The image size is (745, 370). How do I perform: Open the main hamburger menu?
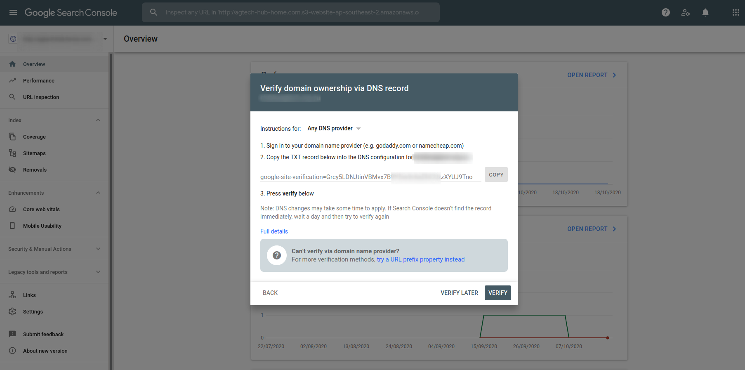pos(13,12)
